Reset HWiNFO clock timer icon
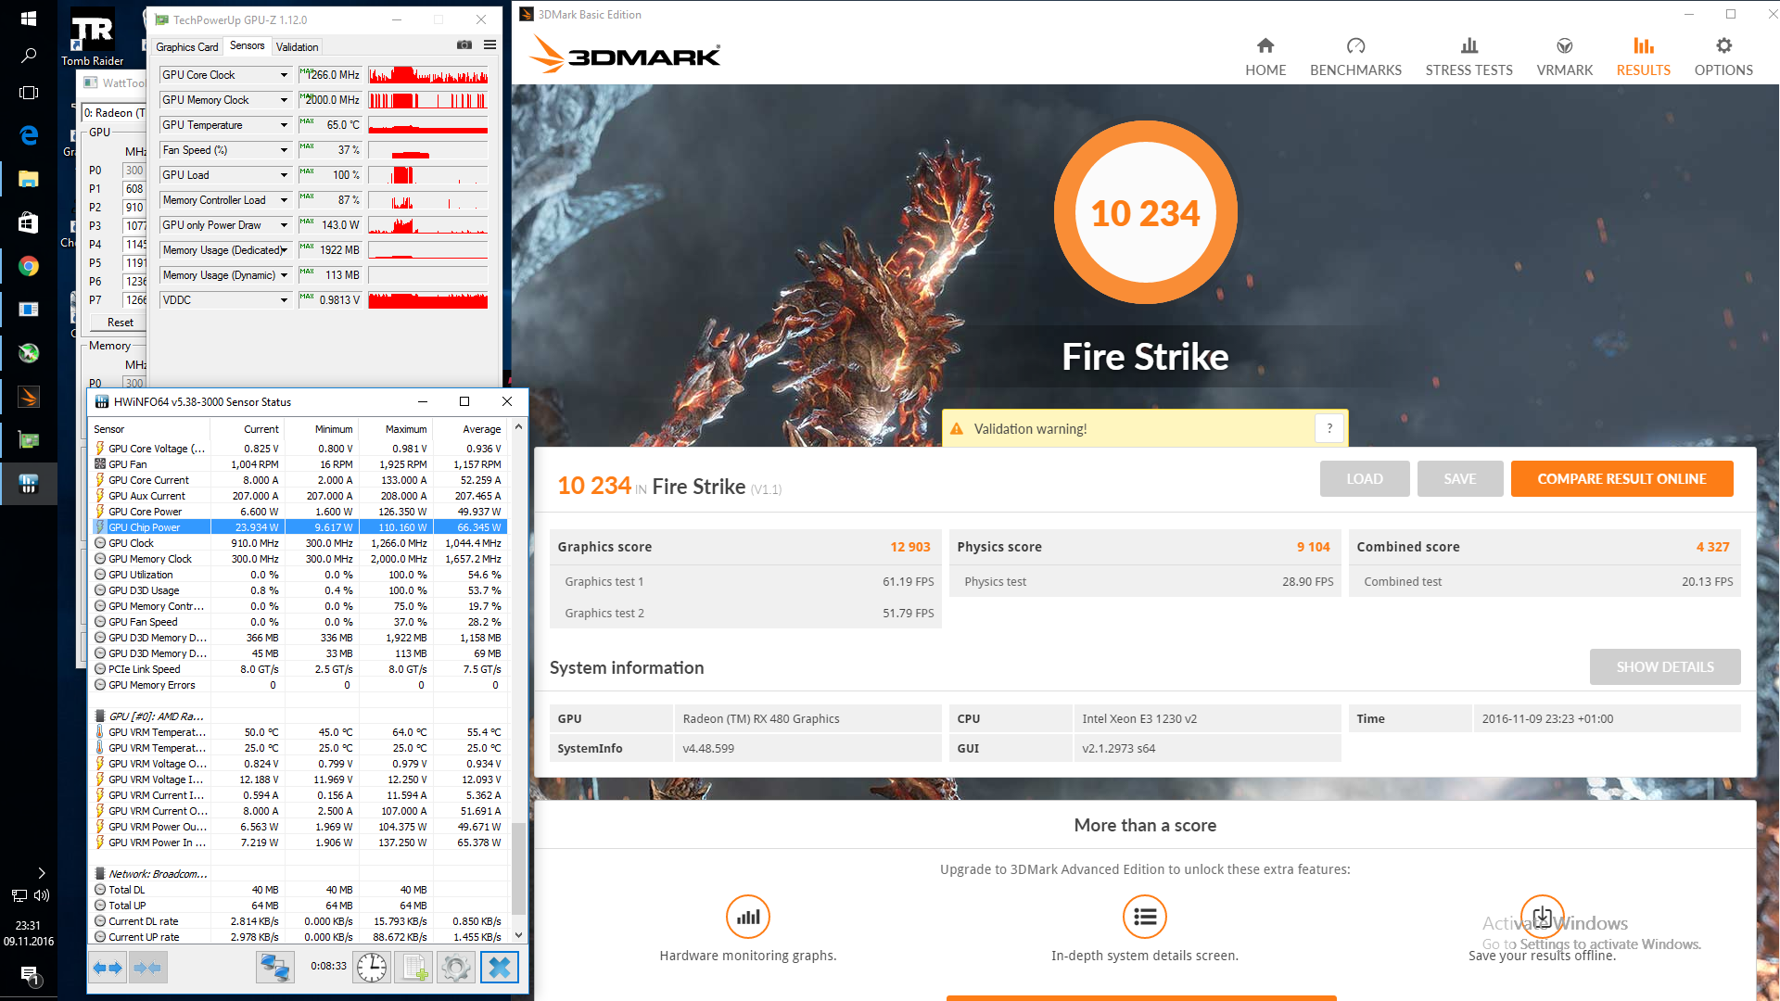The height and width of the screenshot is (1001, 1780). pyautogui.click(x=372, y=968)
